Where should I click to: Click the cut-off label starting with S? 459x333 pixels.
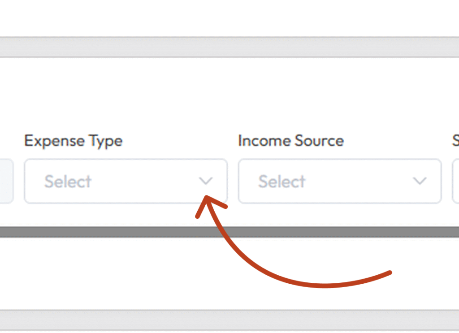455,141
